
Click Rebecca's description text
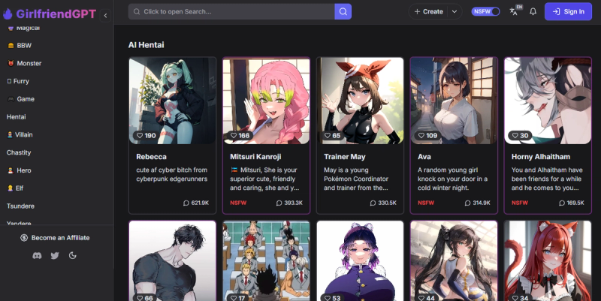[x=172, y=174]
